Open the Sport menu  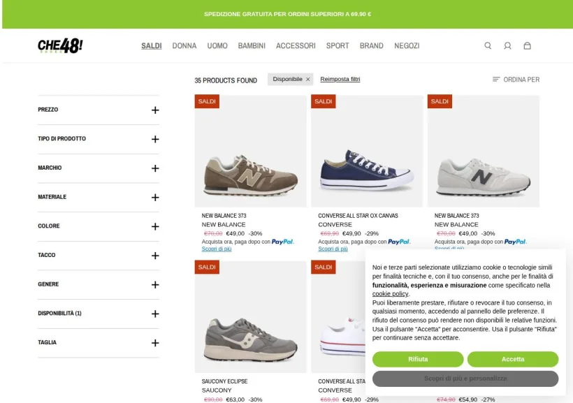pos(338,46)
